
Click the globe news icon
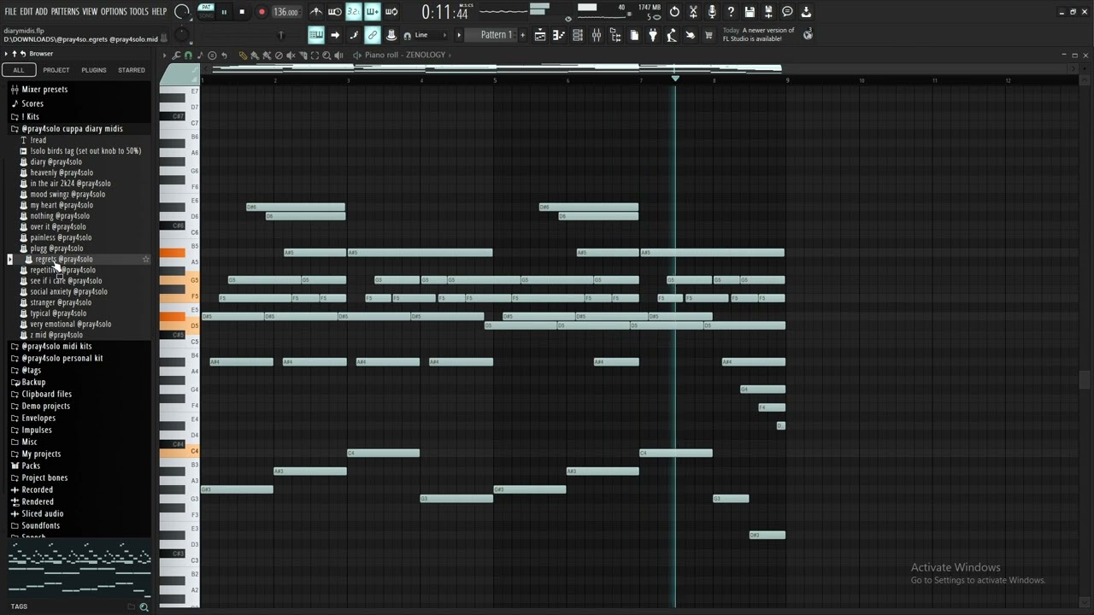coord(809,35)
